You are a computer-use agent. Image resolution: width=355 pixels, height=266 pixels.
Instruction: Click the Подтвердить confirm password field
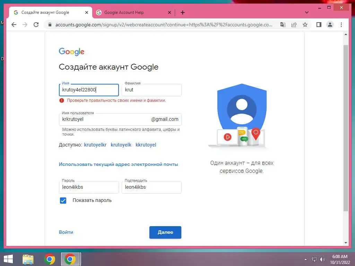pos(151,187)
